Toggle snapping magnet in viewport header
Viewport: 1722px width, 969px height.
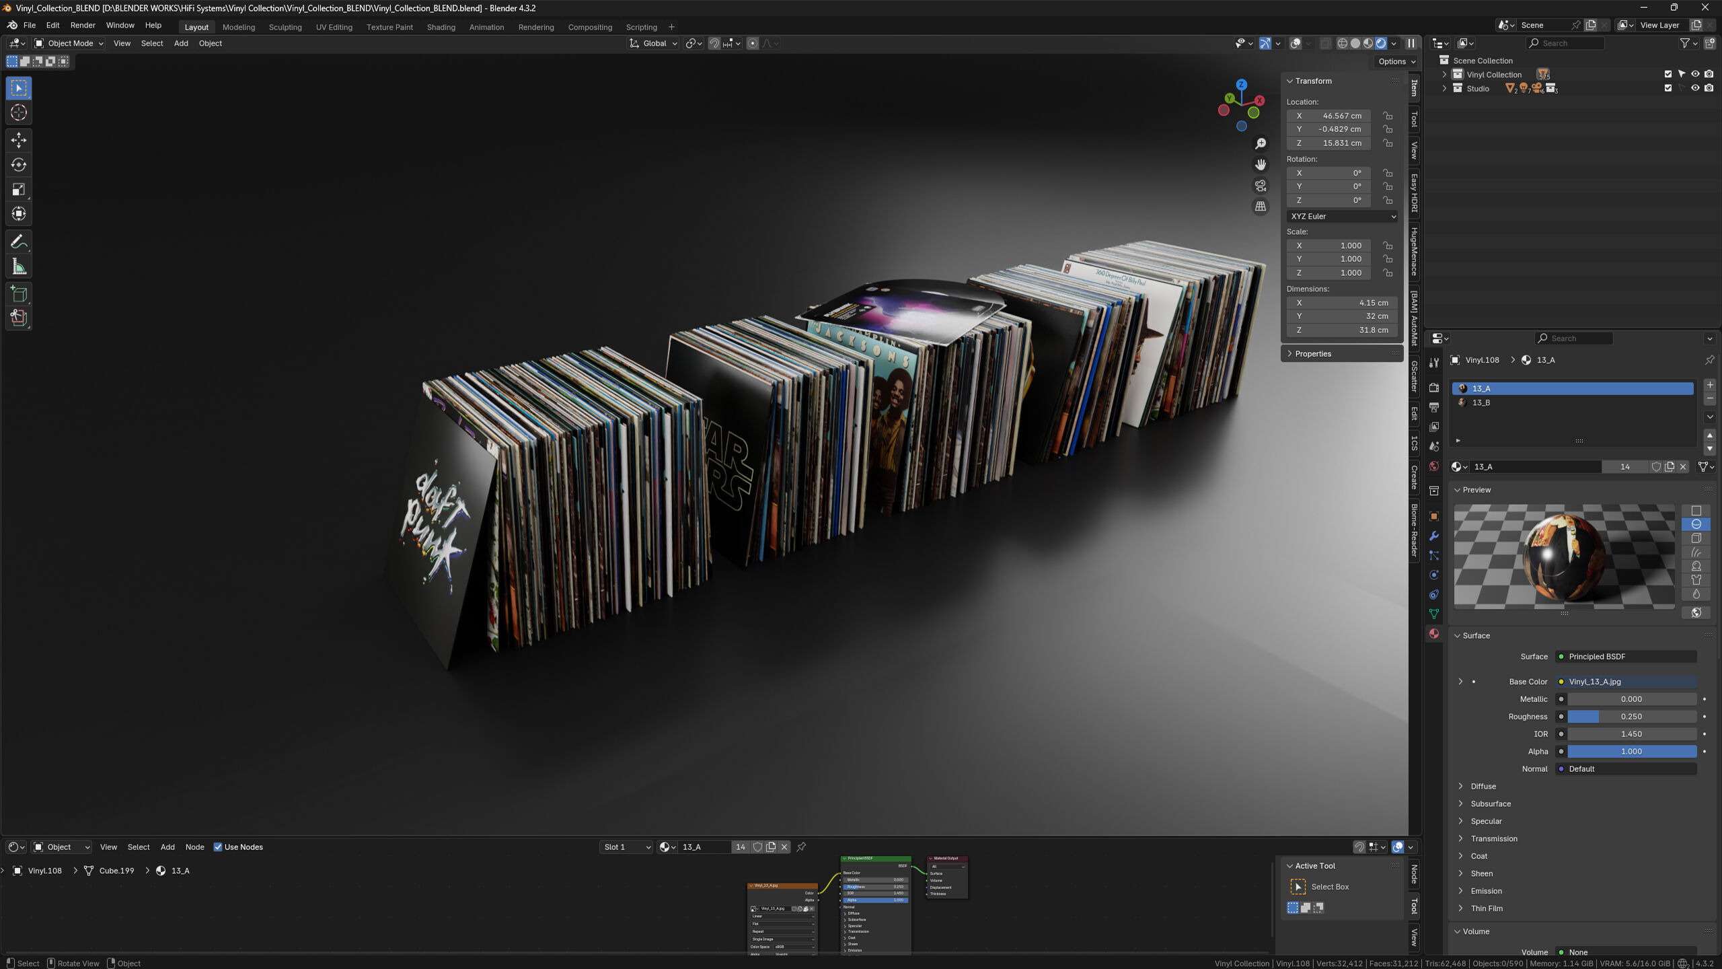(x=714, y=43)
